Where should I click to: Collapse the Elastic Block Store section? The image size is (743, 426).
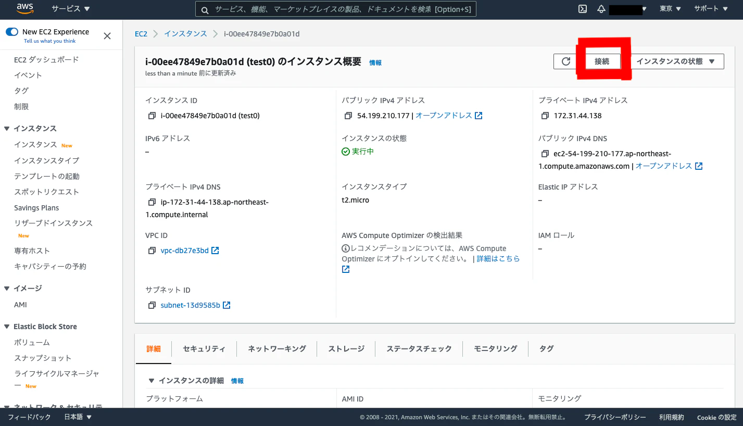7,327
